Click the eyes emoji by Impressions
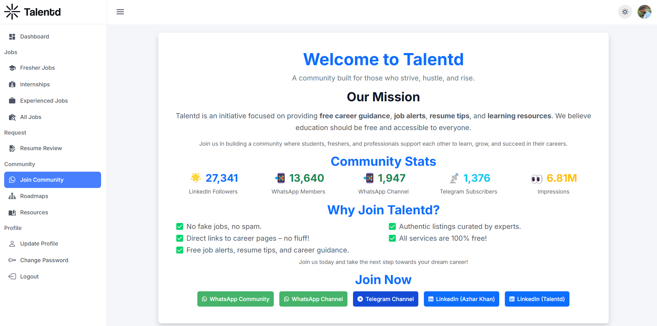 pos(537,179)
